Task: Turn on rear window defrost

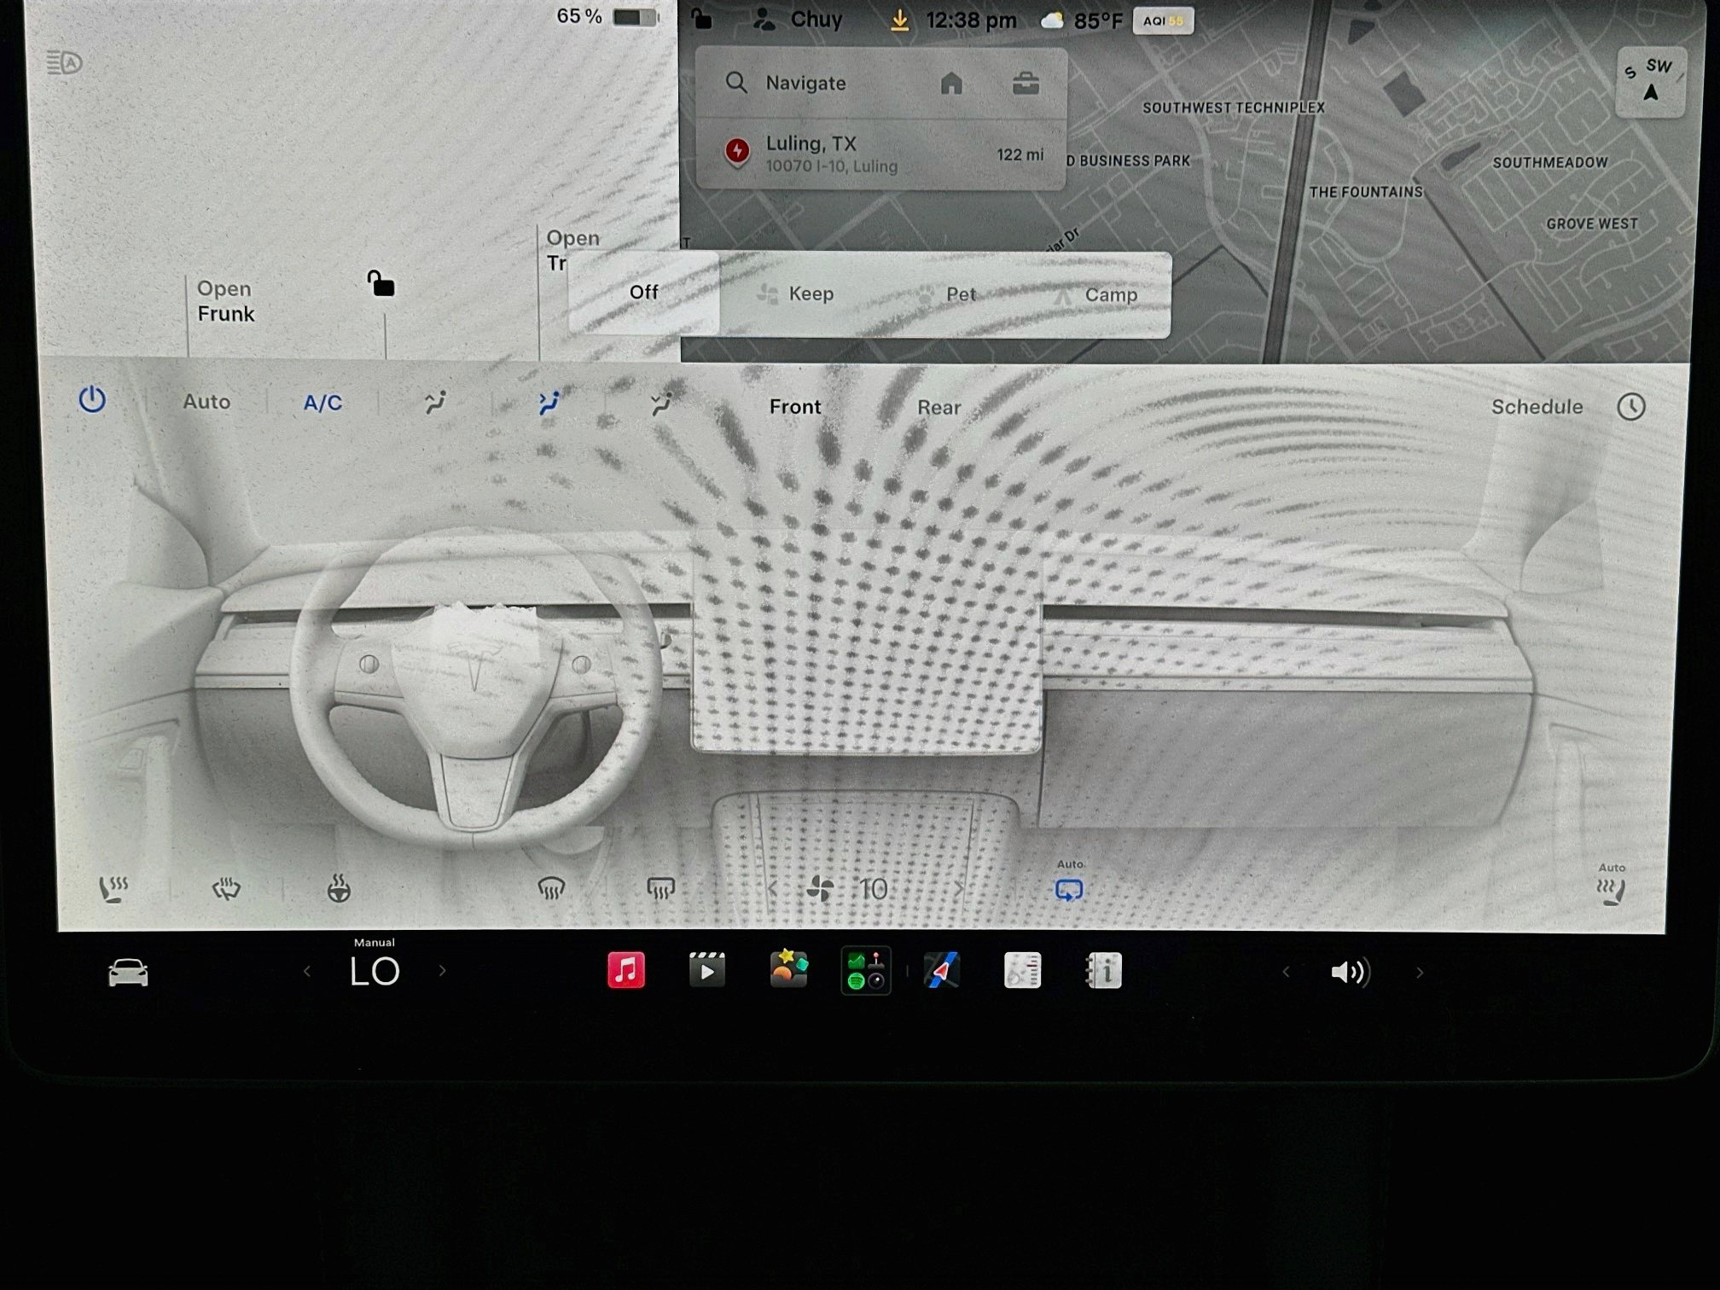Action: (660, 890)
